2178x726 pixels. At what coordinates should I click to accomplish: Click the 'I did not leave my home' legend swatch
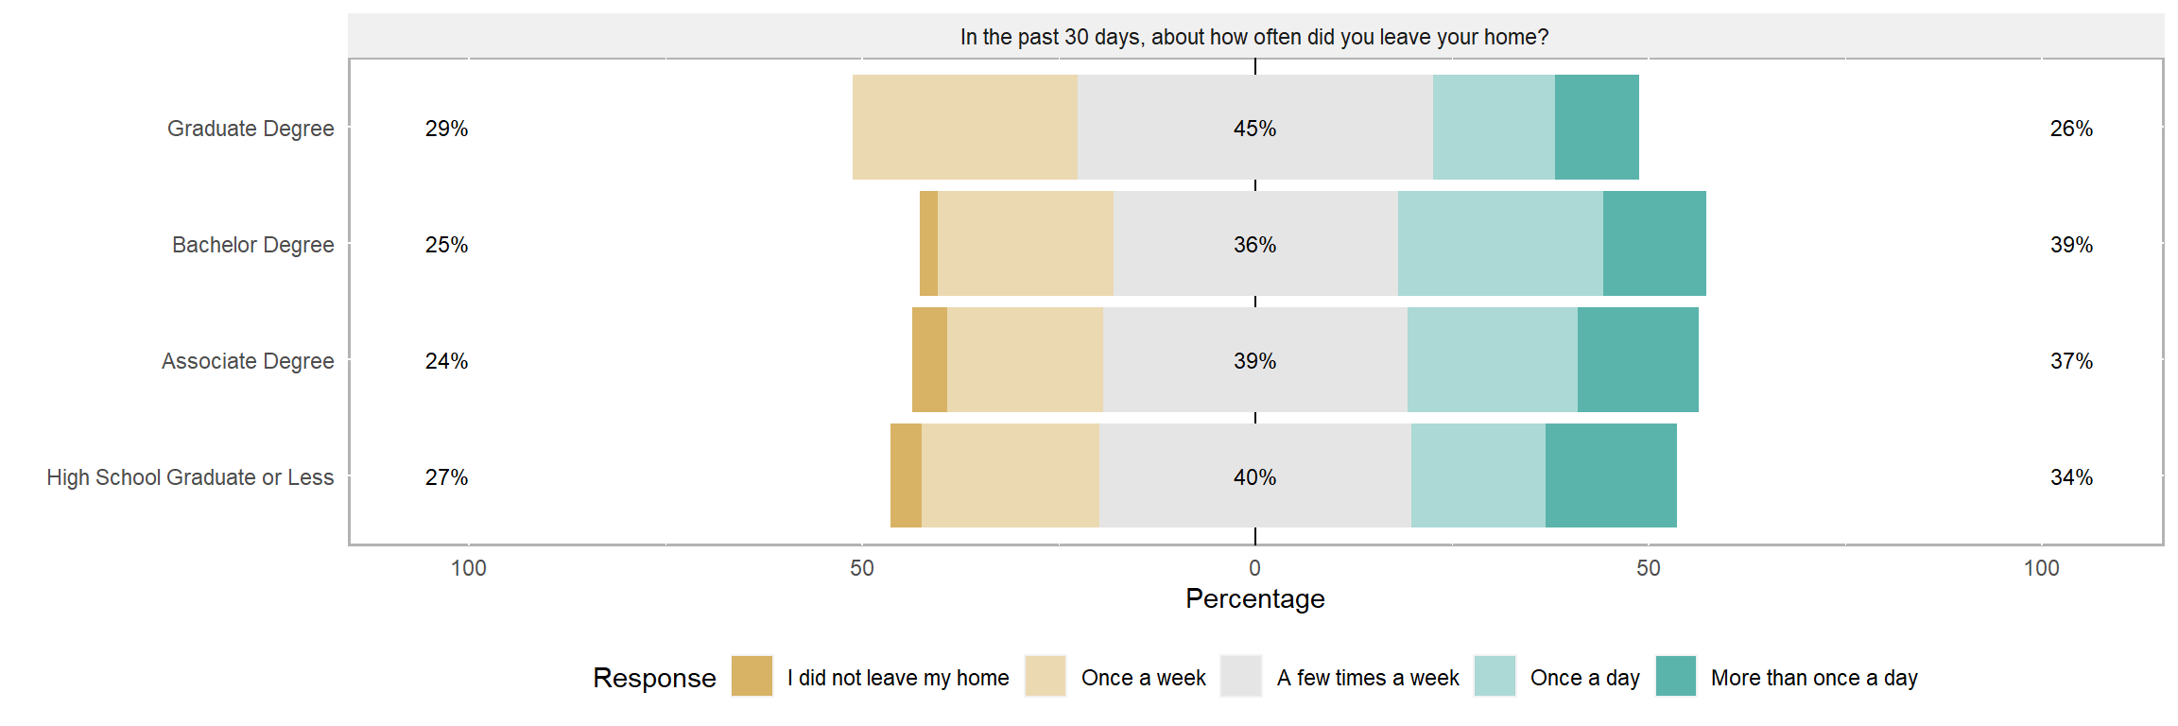[x=752, y=676]
